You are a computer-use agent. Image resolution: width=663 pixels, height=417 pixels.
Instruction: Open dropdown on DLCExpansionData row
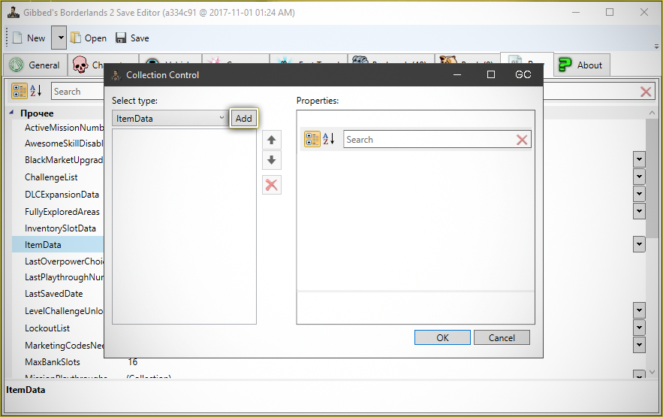click(639, 194)
